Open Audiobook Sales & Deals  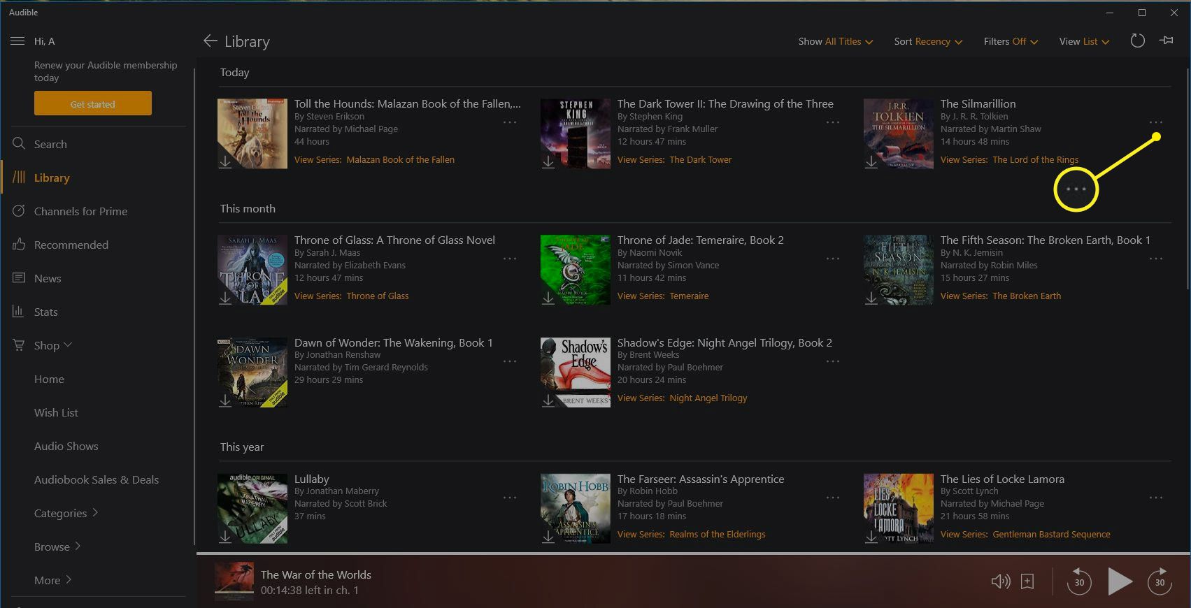coord(97,479)
